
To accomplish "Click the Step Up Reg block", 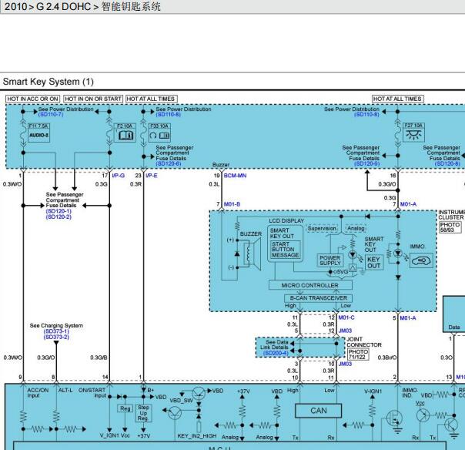I will (143, 412).
